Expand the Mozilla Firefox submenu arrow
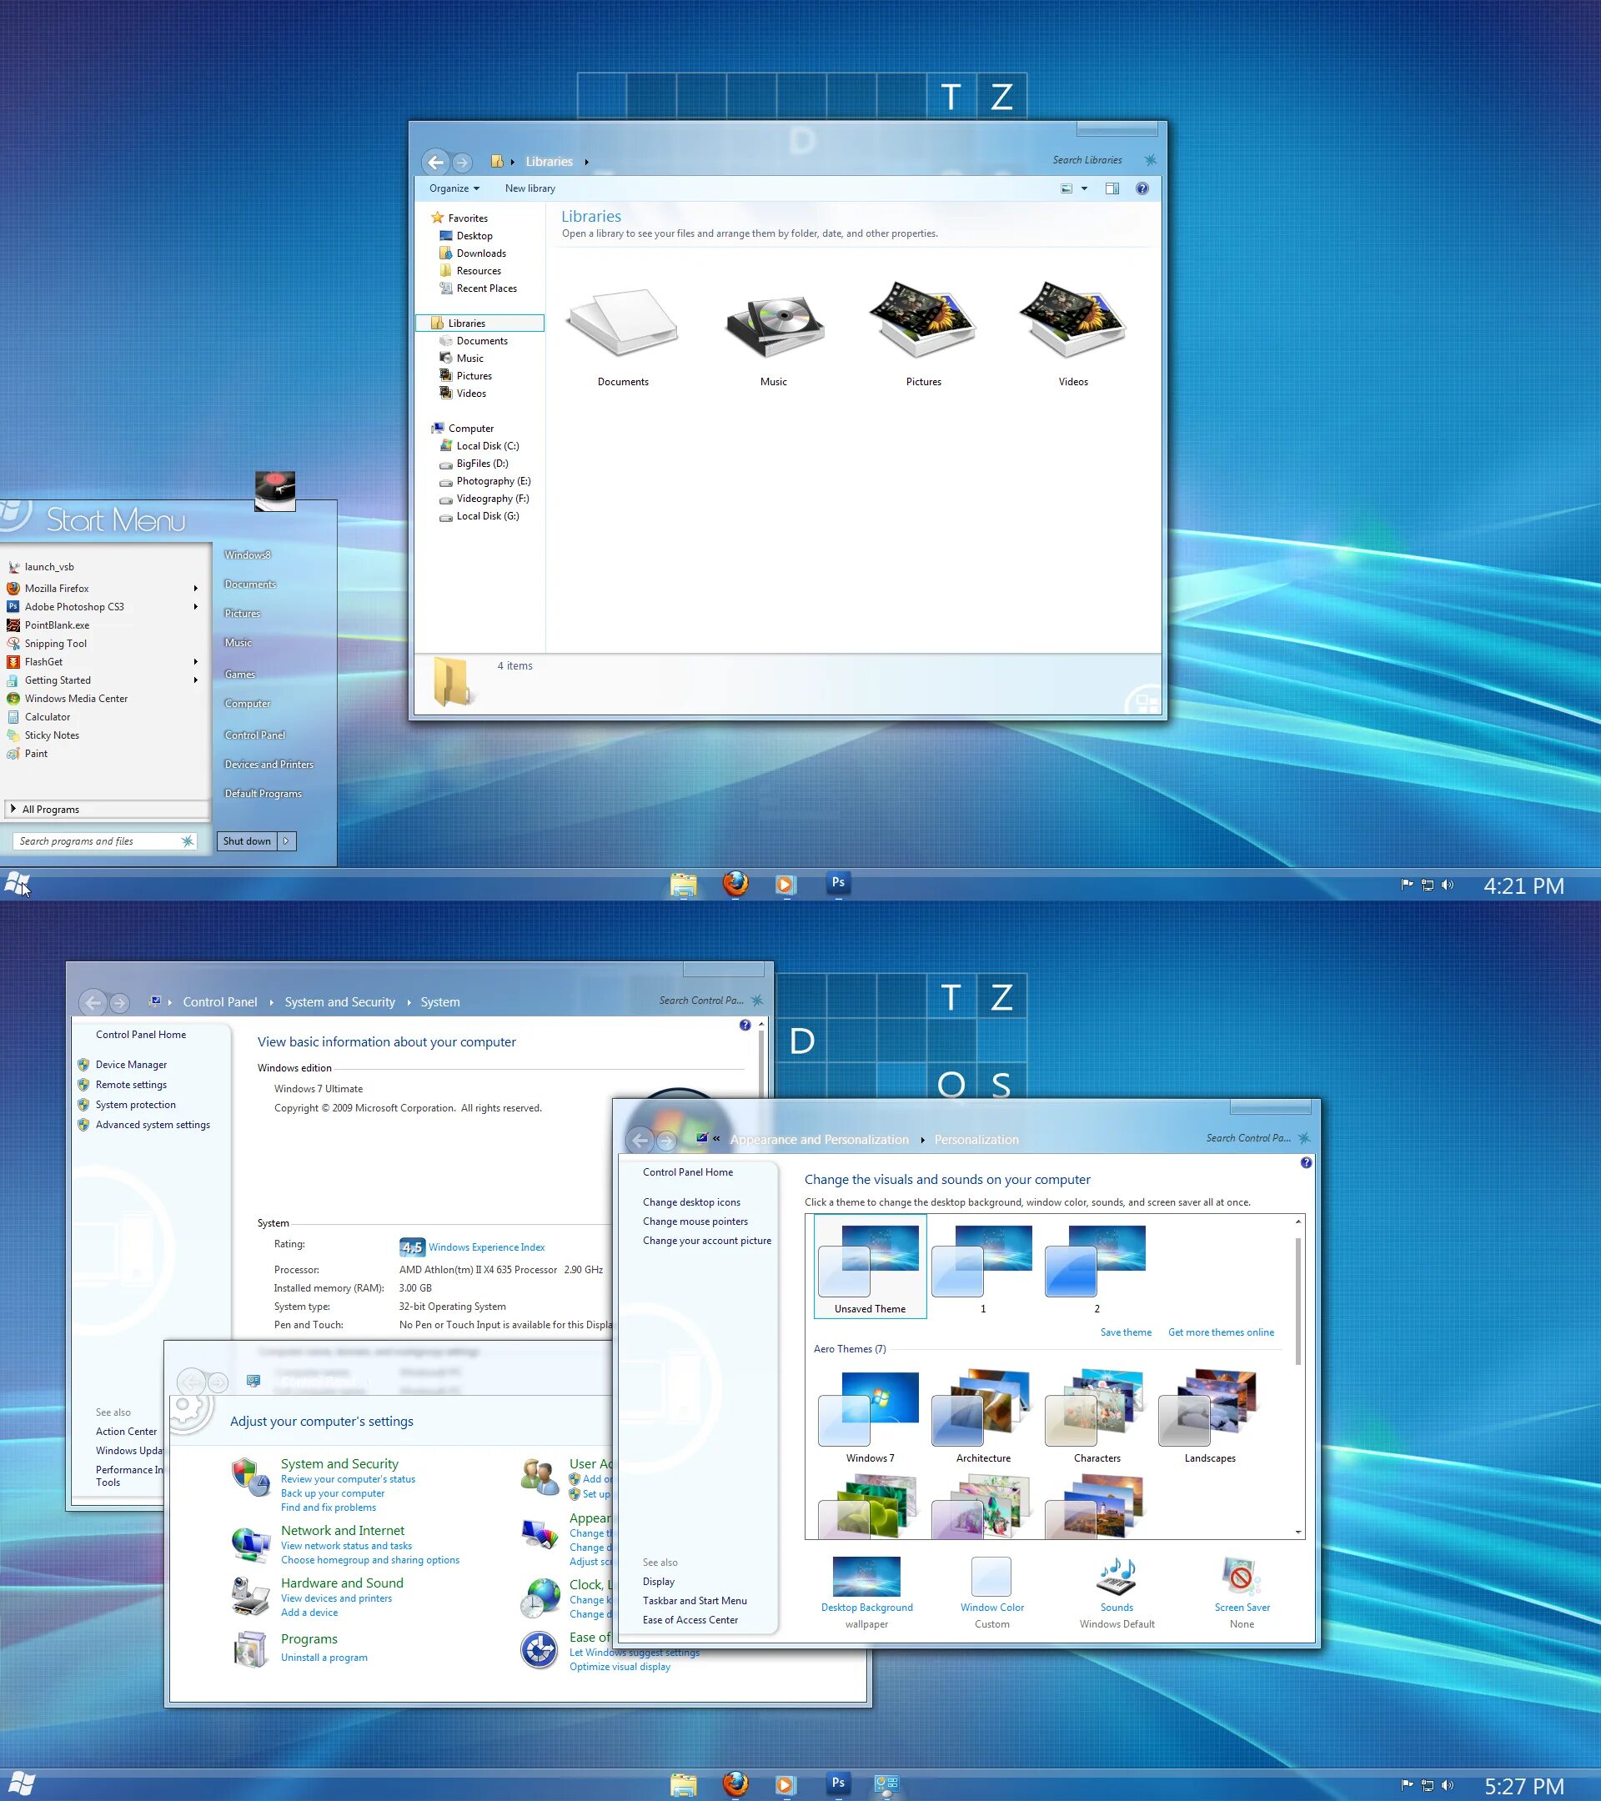This screenshot has width=1601, height=1801. click(196, 588)
